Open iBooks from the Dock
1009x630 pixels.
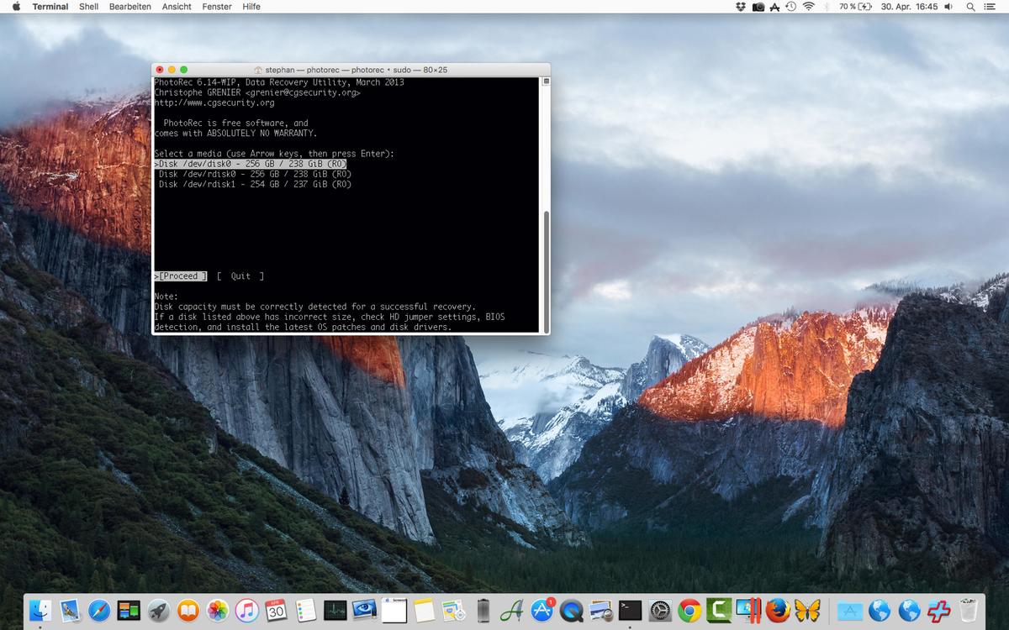tap(188, 611)
